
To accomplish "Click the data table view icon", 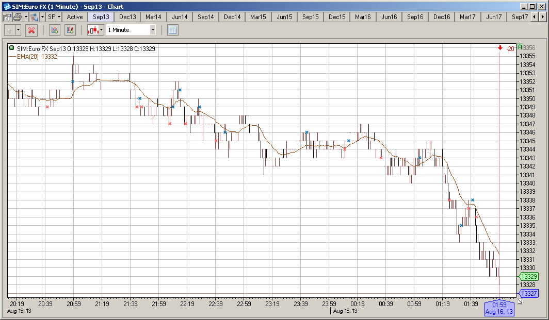I will pos(172,30).
